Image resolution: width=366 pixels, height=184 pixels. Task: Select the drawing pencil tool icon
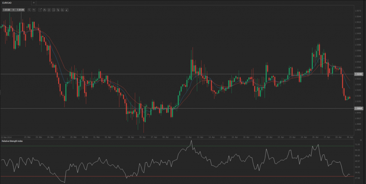click(x=66, y=10)
